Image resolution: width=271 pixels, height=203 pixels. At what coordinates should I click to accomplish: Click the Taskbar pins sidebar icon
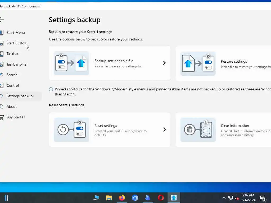(2, 64)
